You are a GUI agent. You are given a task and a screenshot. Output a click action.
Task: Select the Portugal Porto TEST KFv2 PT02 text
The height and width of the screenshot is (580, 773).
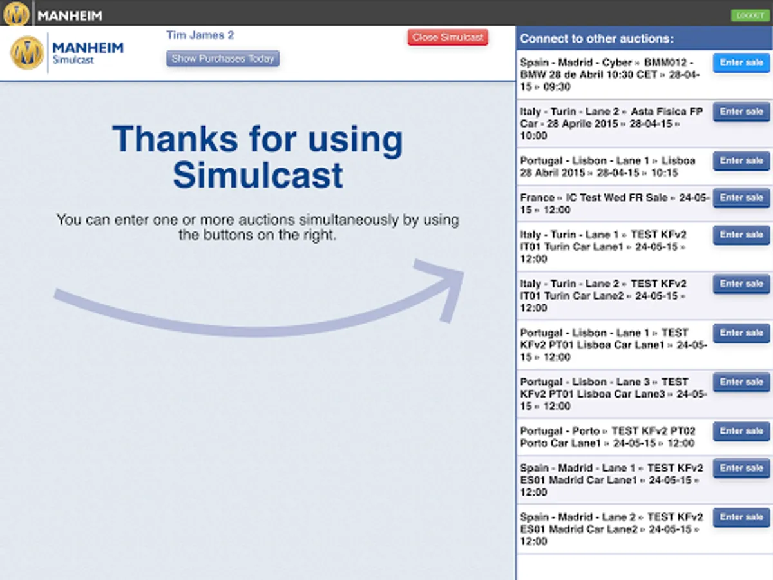608,437
